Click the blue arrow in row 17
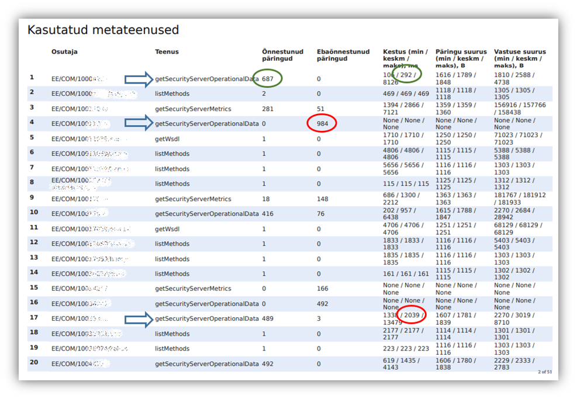The width and height of the screenshot is (577, 399). pyautogui.click(x=139, y=318)
